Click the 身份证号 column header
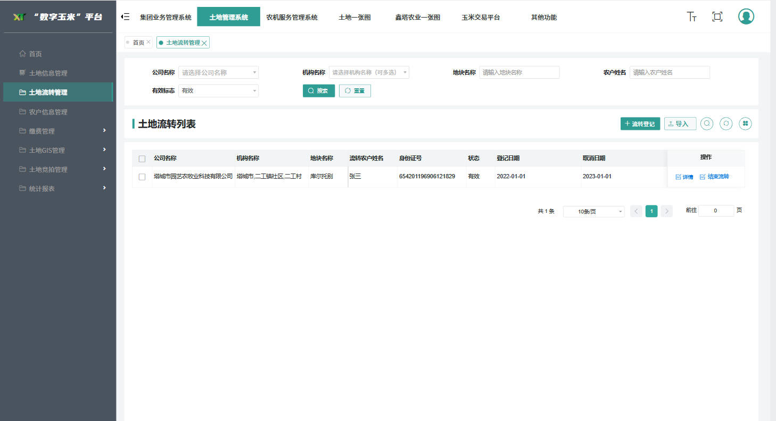 (410, 158)
